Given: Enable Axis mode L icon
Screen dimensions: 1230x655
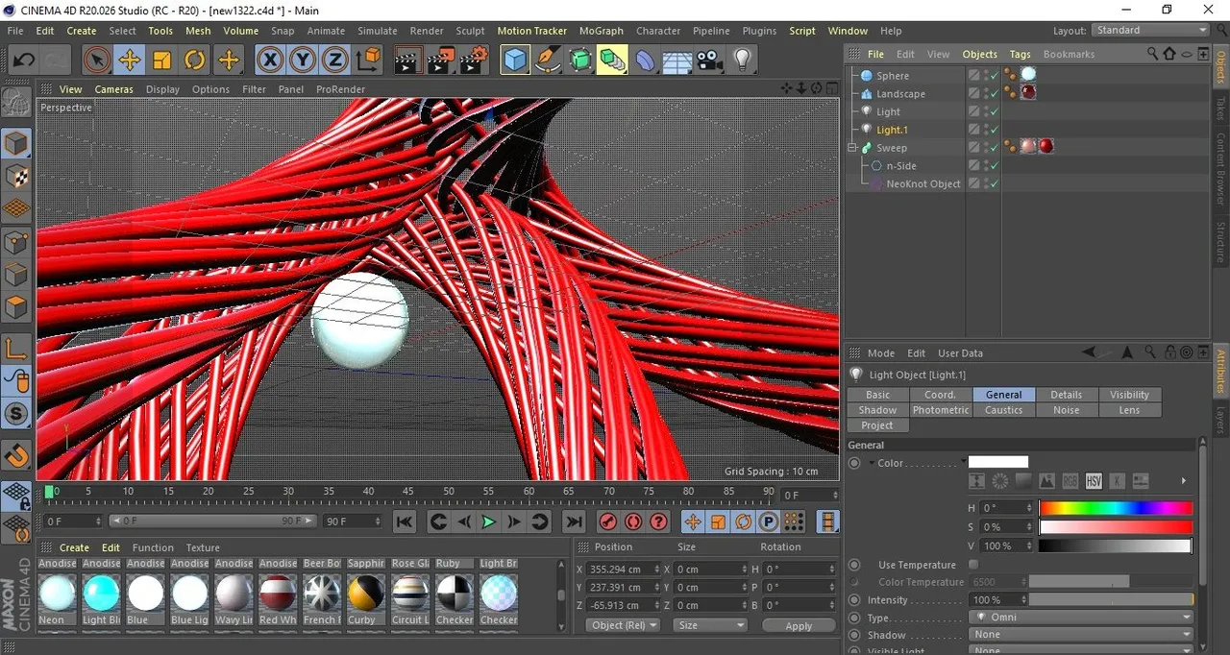Looking at the screenshot, I should (x=16, y=350).
